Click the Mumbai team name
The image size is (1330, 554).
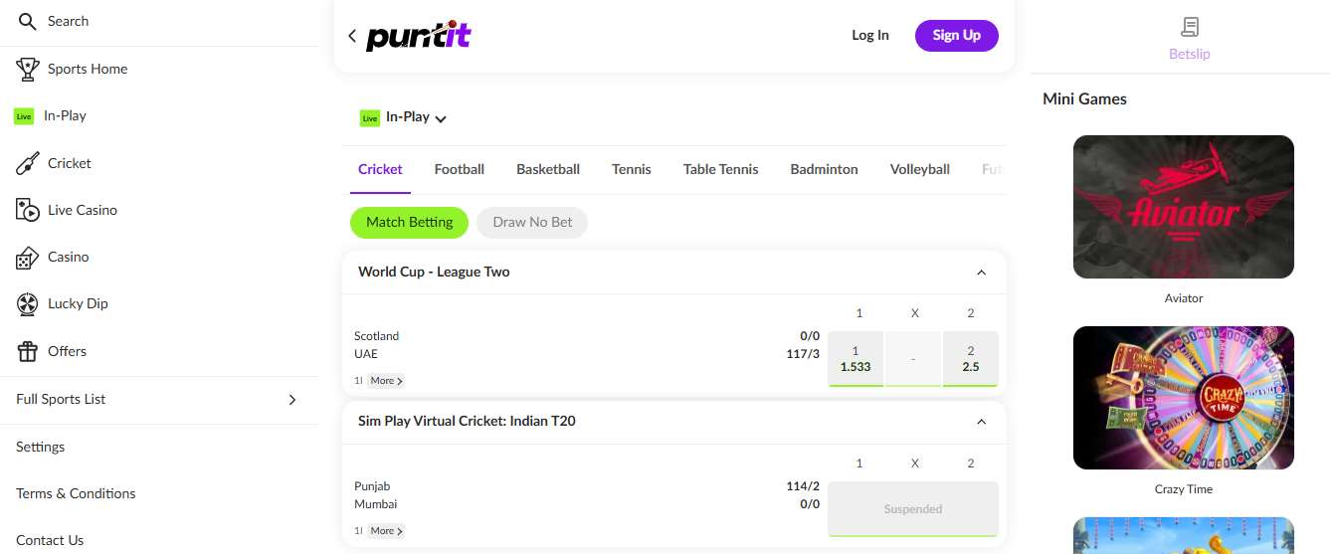pyautogui.click(x=376, y=504)
